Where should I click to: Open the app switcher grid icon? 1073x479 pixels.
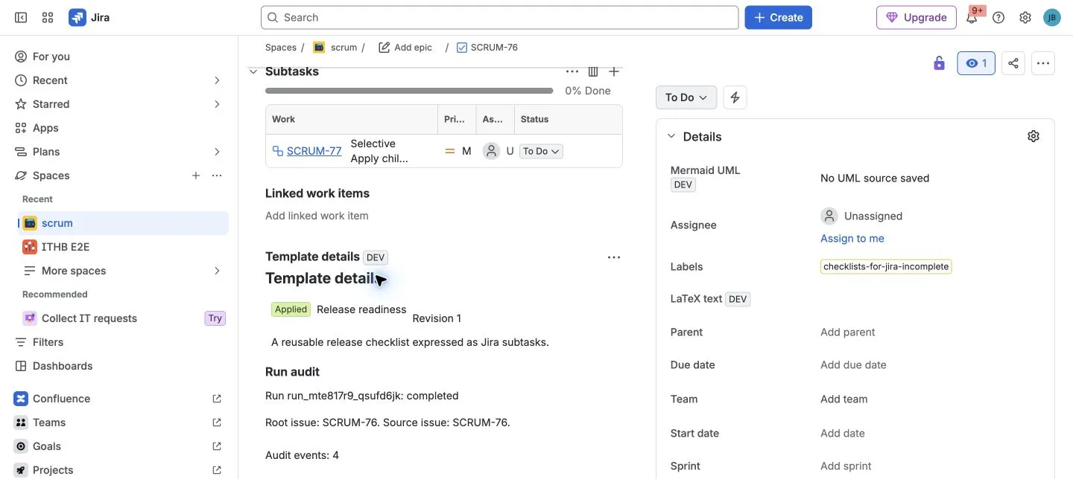pos(48,17)
